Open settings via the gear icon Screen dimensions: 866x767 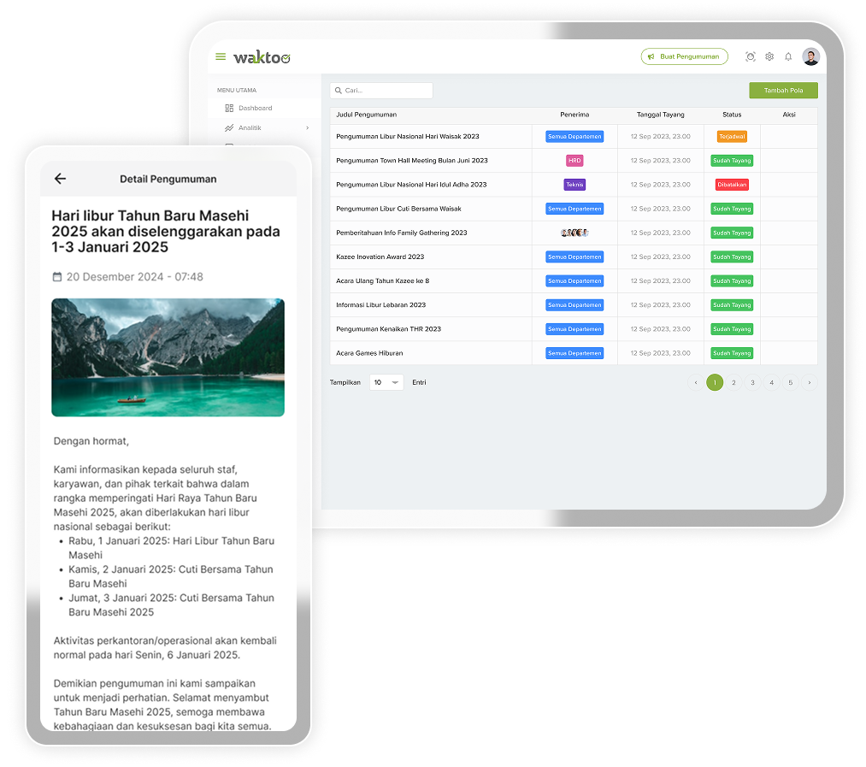tap(769, 57)
